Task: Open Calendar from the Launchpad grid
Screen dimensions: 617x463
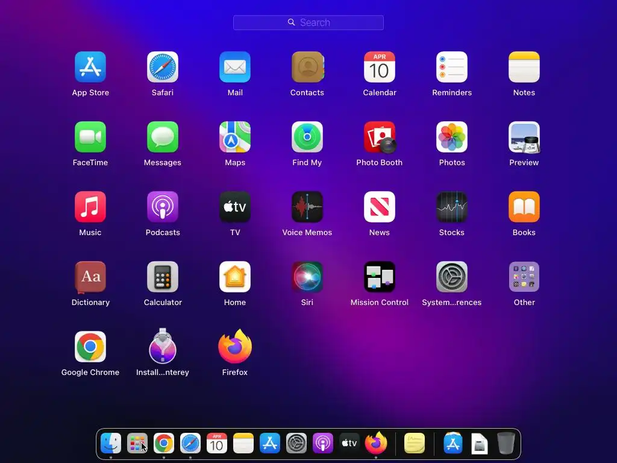Action: [x=380, y=67]
